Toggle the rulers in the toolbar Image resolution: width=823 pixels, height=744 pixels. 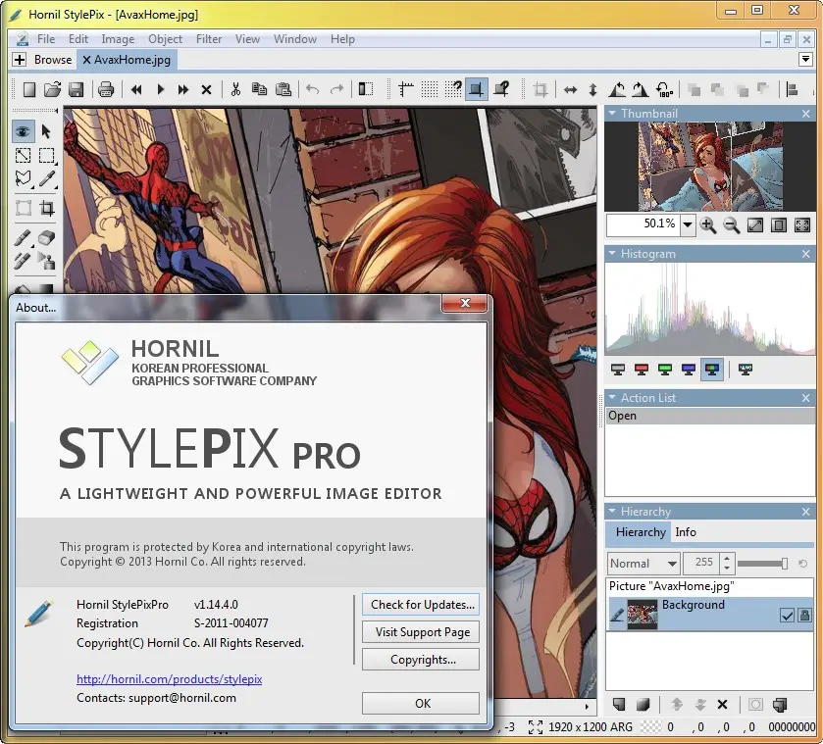[x=405, y=90]
